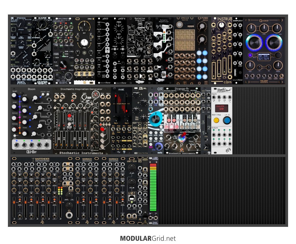
Task: Hit the red Run button on the SIG
Action: 69,115
